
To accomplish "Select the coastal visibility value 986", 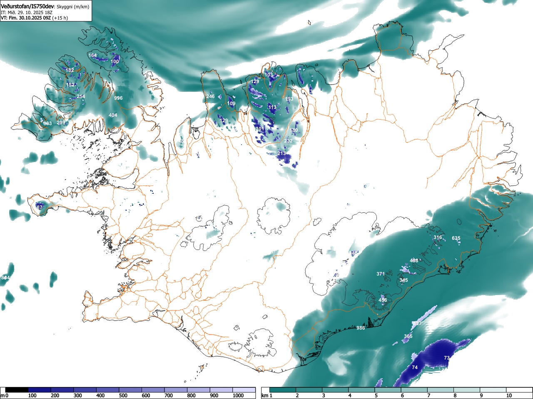I will [361, 328].
